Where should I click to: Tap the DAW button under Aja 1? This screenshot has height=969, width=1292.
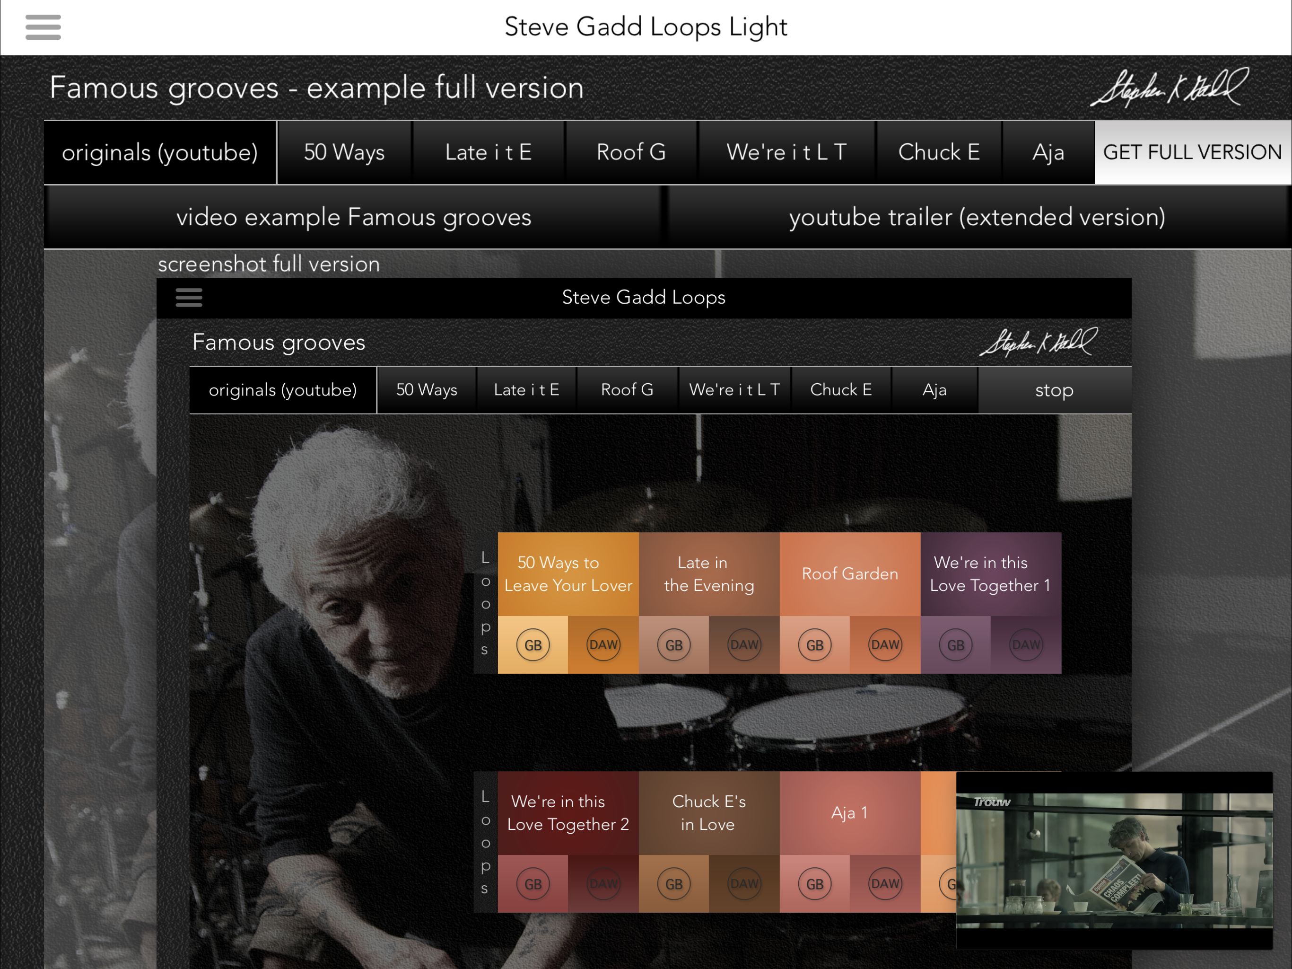[x=885, y=884]
